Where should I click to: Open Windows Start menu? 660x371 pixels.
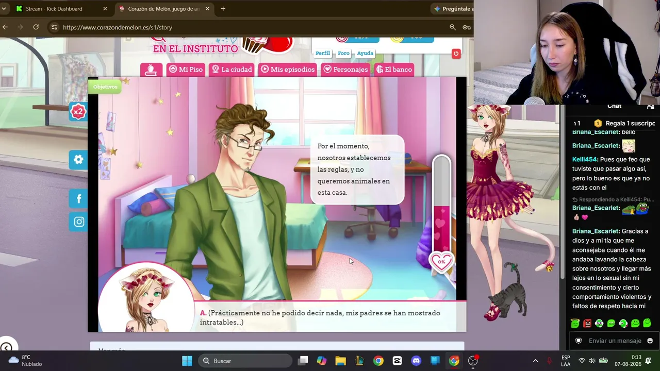point(187,361)
